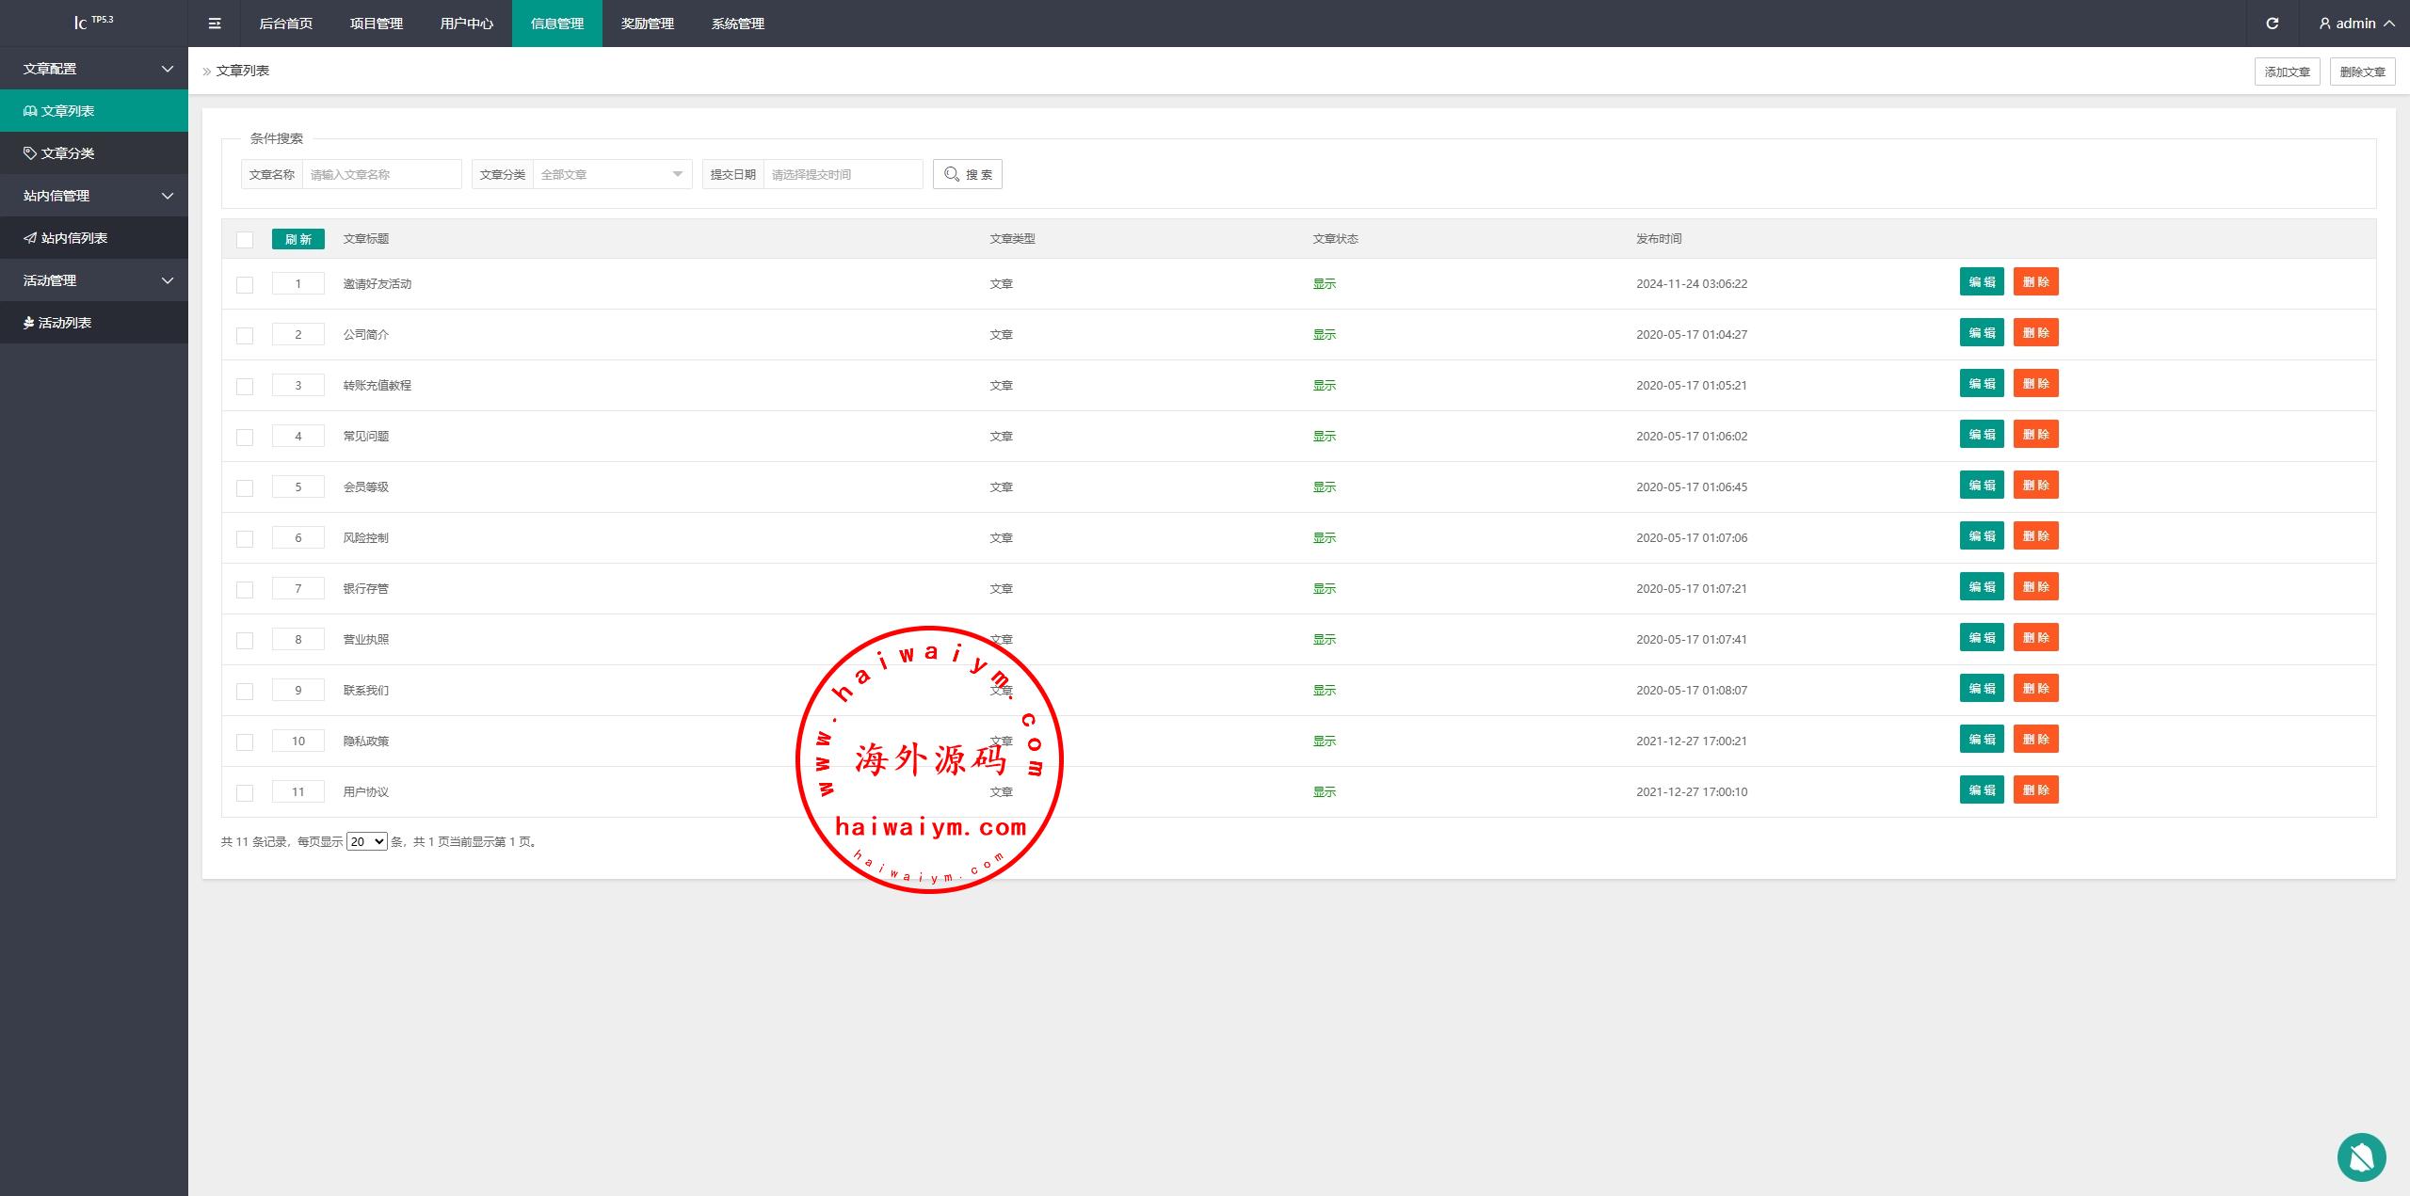Check the checkbox for 用户协议 row

tap(245, 792)
